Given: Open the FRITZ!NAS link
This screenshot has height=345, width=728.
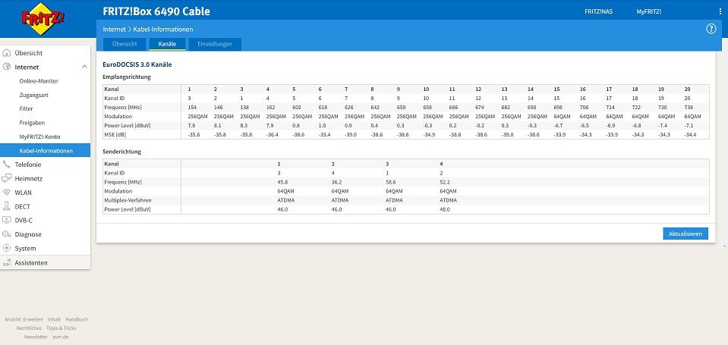Looking at the screenshot, I should click(x=598, y=11).
